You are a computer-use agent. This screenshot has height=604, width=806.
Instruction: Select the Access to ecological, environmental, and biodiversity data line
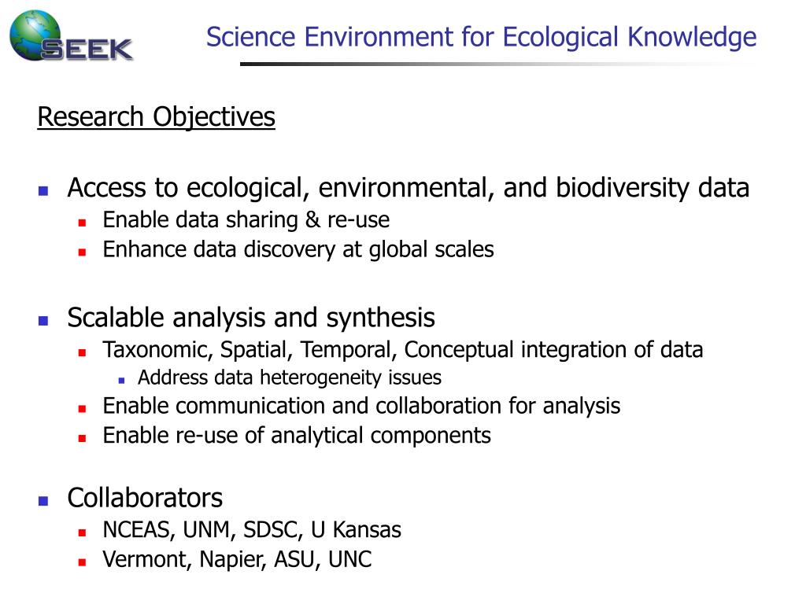click(x=409, y=188)
